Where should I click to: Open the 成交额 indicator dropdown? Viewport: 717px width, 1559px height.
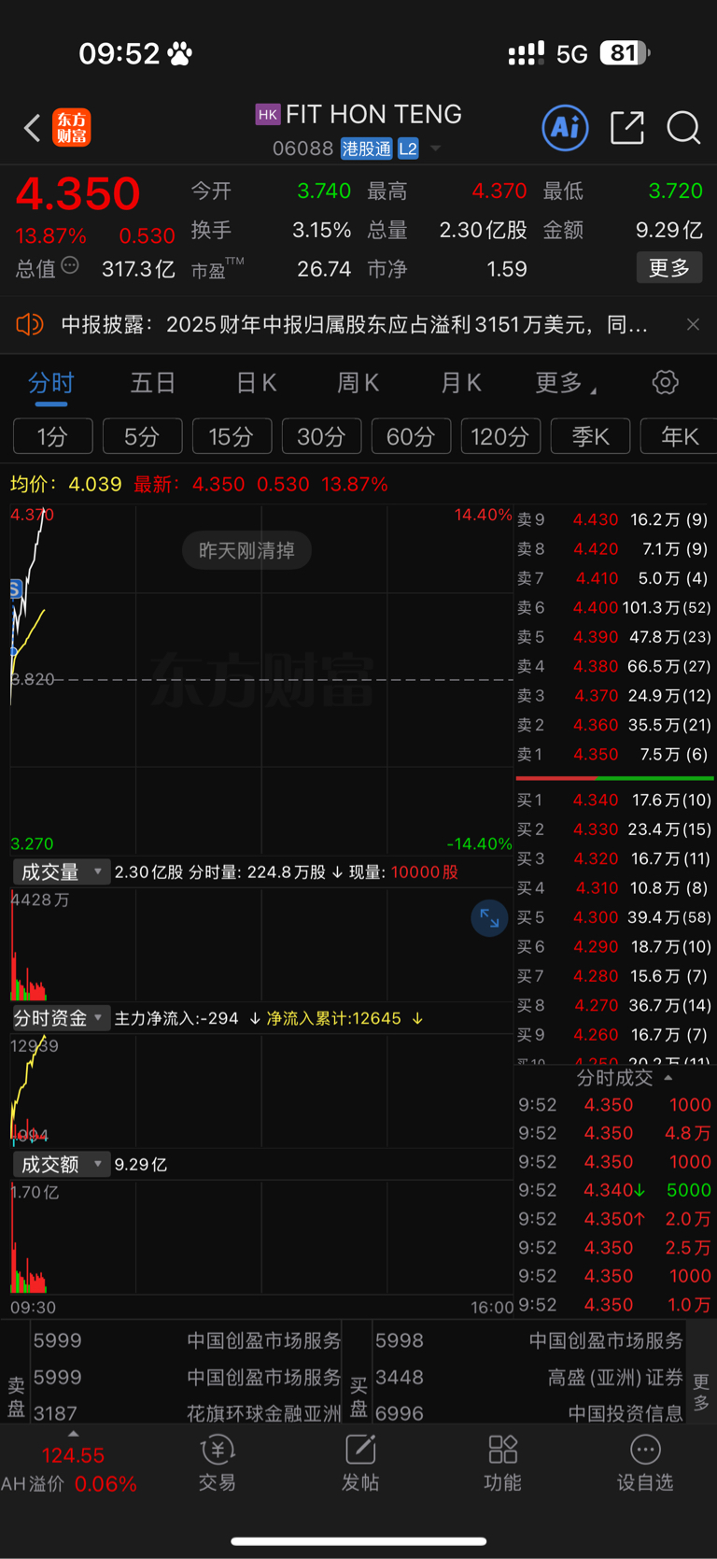click(x=61, y=1164)
